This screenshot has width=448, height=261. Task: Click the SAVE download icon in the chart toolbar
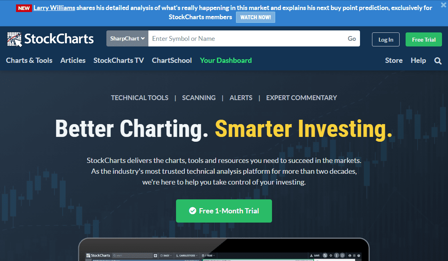tap(312, 255)
